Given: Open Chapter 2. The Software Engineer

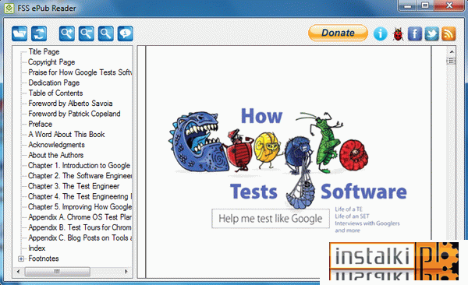Looking at the screenshot, I should click(80, 175).
